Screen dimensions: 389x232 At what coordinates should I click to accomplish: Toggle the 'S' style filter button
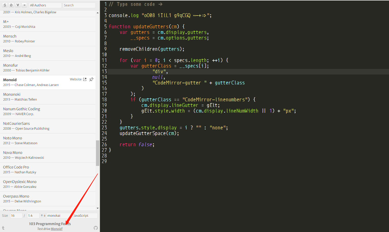point(5,5)
